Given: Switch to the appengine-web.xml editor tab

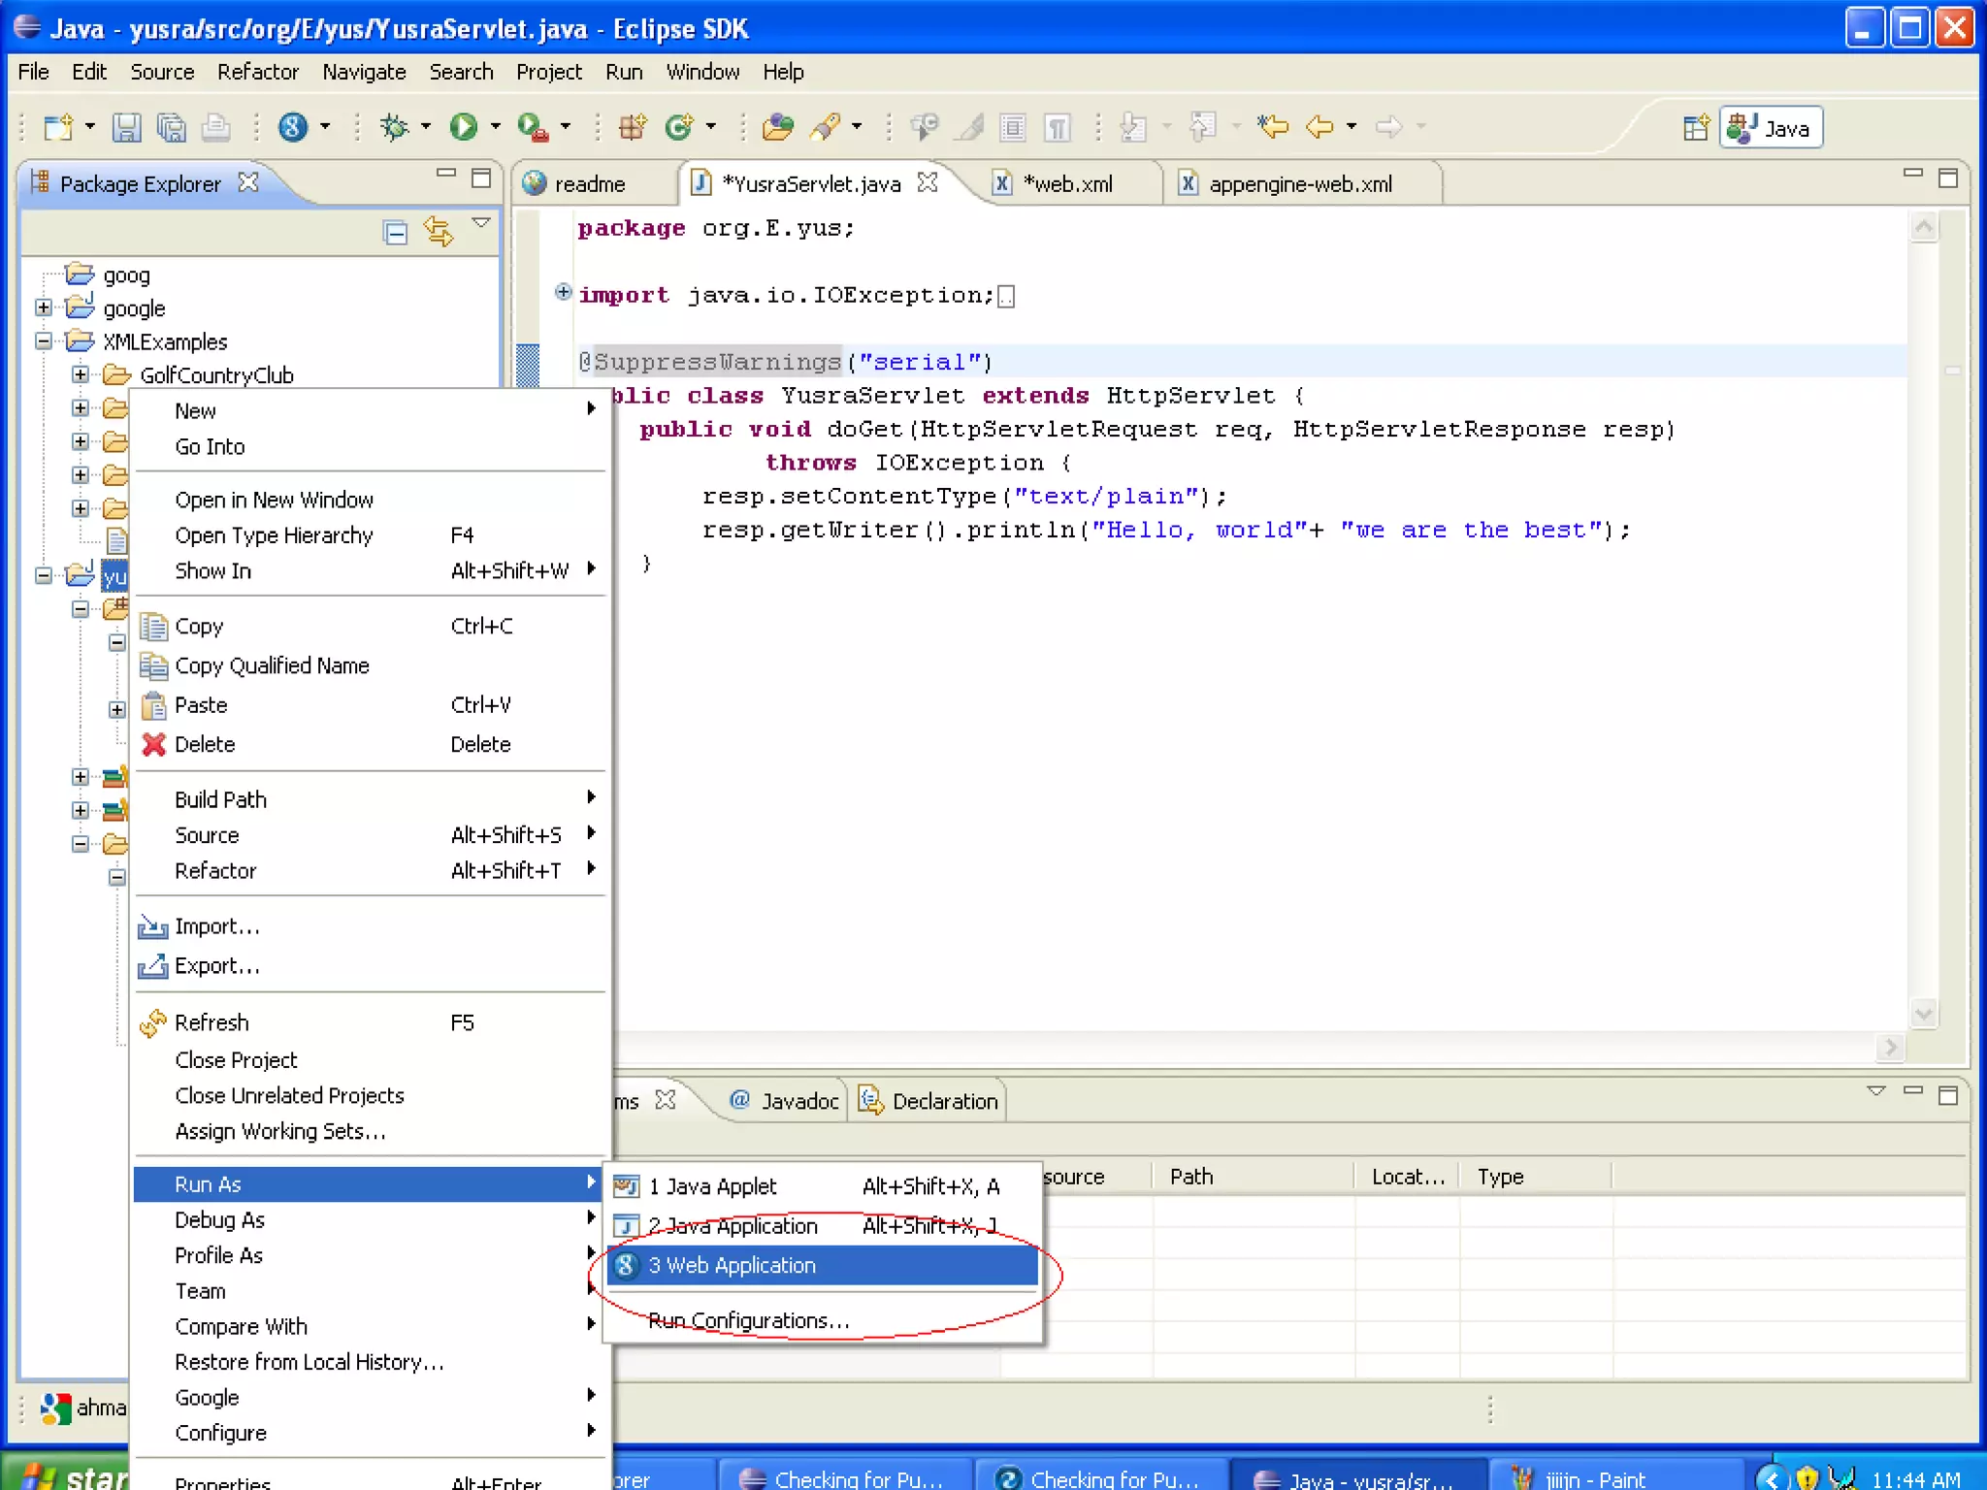Looking at the screenshot, I should [x=1298, y=184].
